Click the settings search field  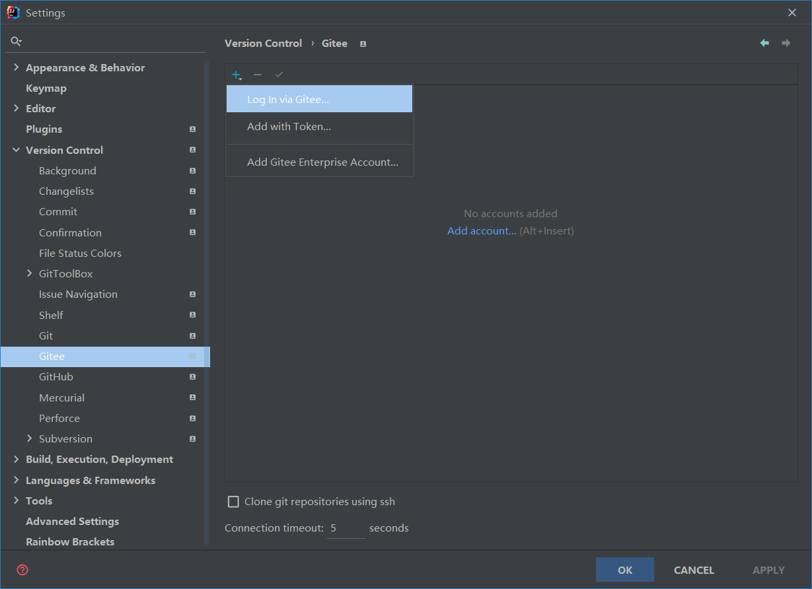[106, 42]
